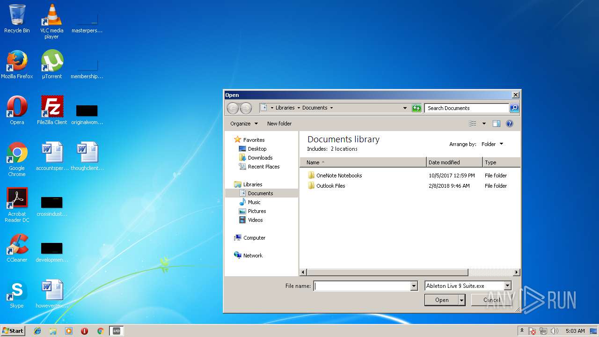Open CCleaner desktop shortcut
This screenshot has height=337, width=599.
17,248
